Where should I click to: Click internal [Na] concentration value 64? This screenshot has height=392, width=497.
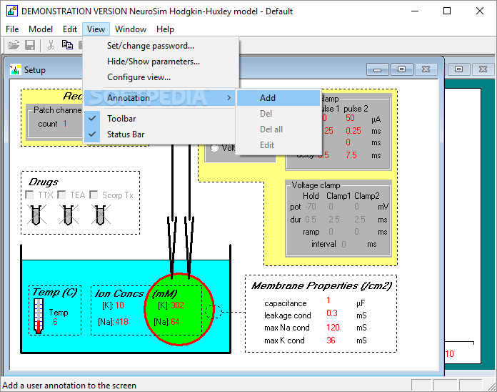tap(175, 322)
